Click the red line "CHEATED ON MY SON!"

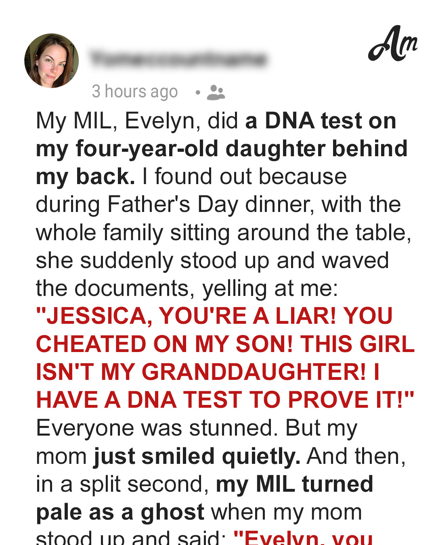click(x=164, y=344)
